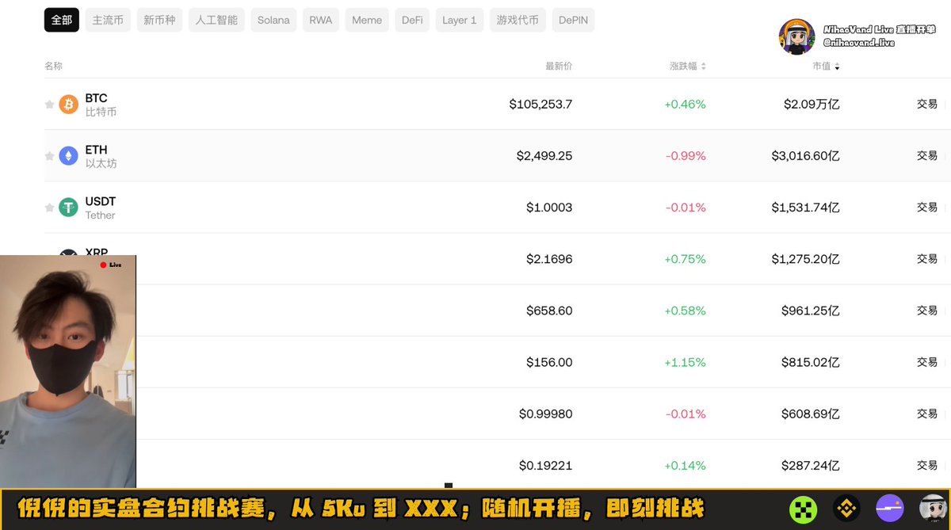This screenshot has width=951, height=530.
Task: Click the USDT price $1.0003
Action: [x=549, y=207]
